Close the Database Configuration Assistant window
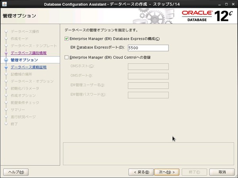The width and height of the screenshot is (238, 178). coord(233,4)
